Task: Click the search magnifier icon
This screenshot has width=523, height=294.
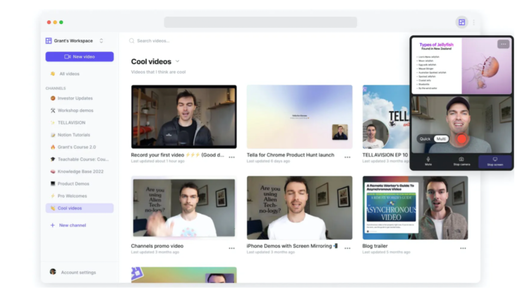Action: click(132, 41)
